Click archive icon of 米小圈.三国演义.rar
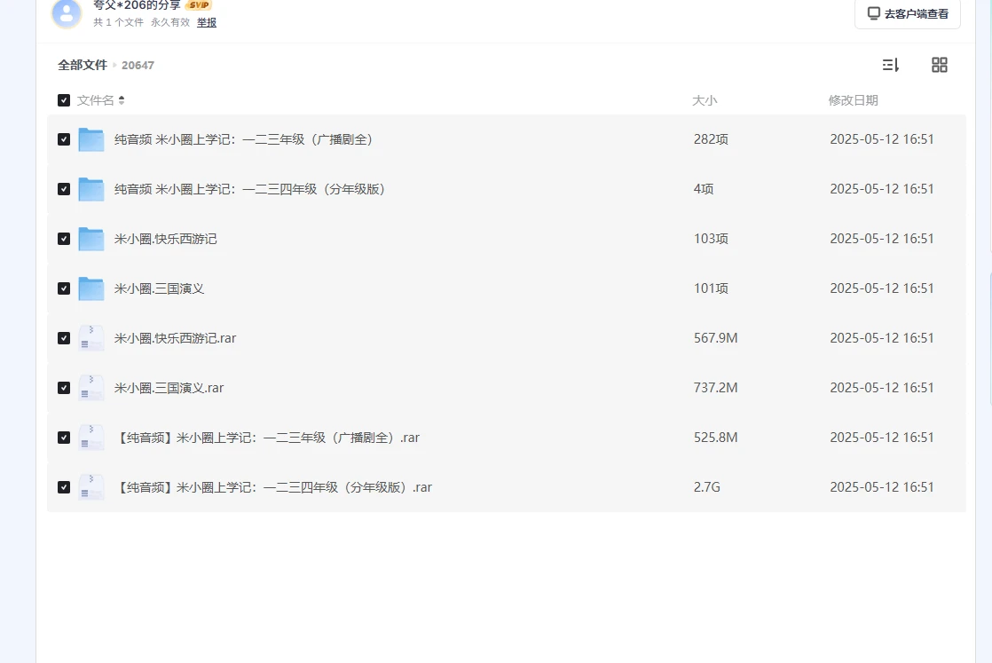 (91, 388)
